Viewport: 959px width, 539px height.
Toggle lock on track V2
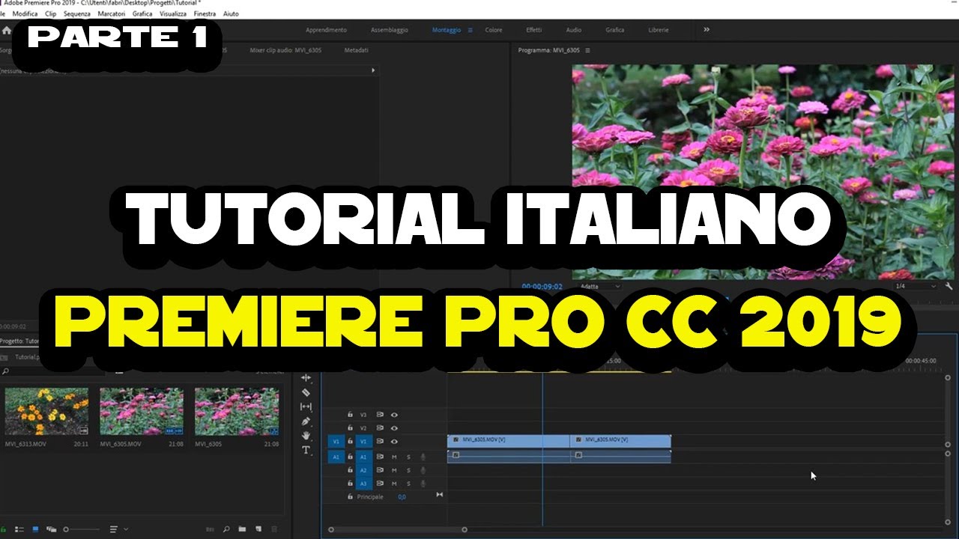pos(350,428)
